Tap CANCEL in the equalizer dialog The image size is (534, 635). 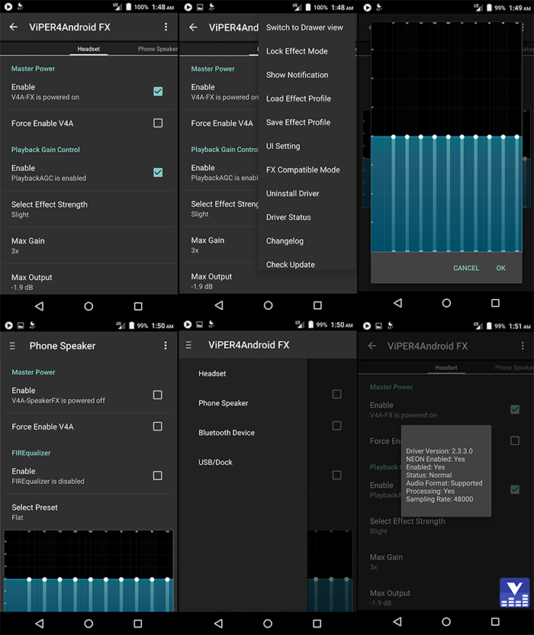click(466, 268)
